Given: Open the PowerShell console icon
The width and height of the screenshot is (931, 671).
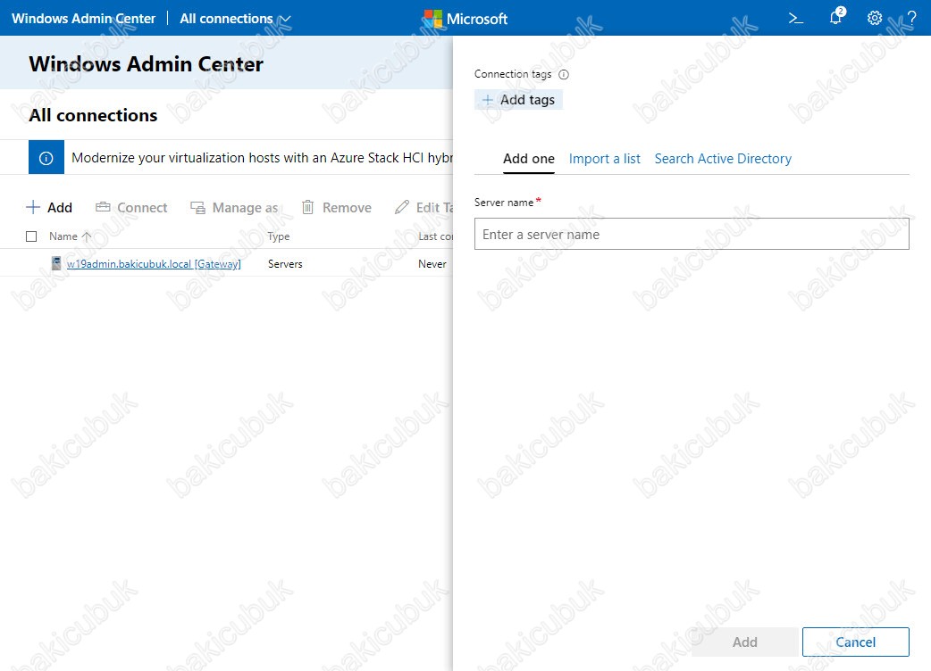Looking at the screenshot, I should click(x=795, y=19).
